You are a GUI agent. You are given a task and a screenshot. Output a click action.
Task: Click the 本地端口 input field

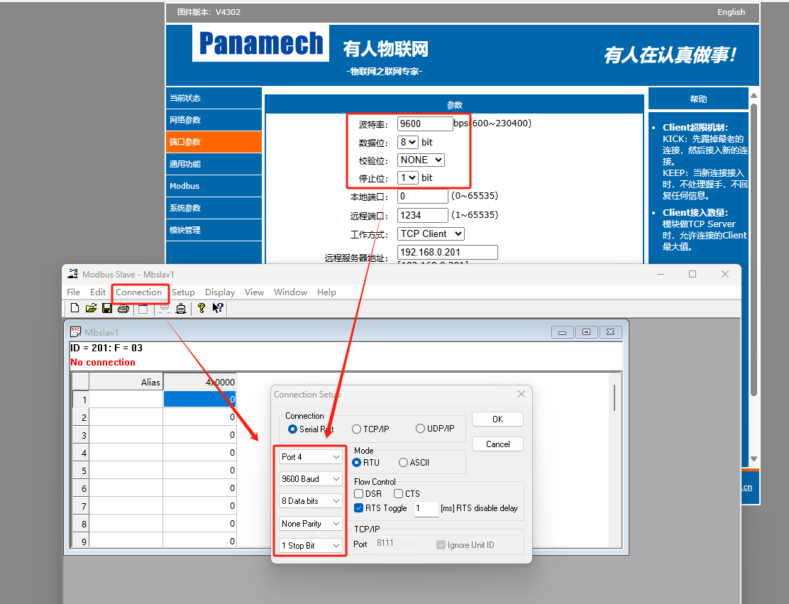tap(423, 197)
